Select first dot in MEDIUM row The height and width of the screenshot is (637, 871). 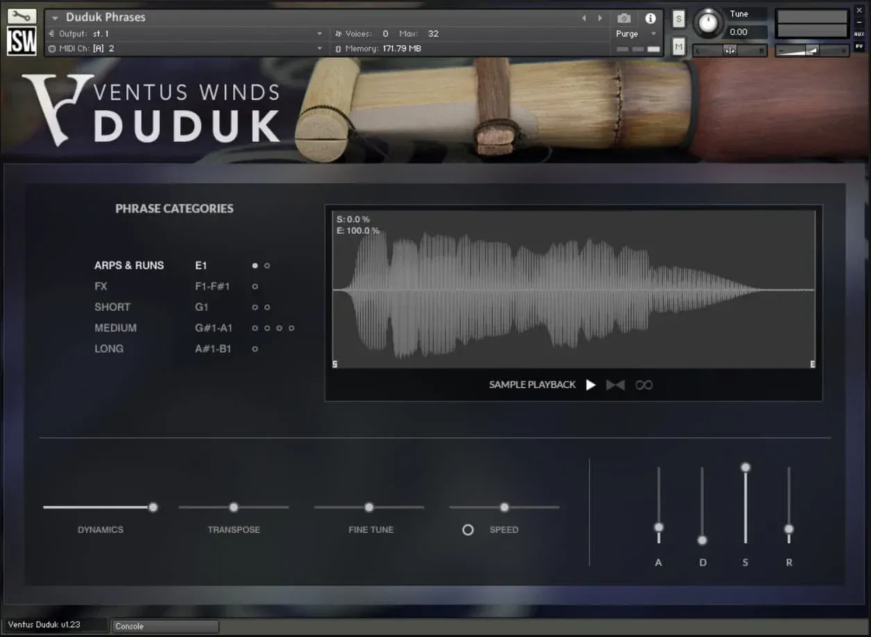coord(255,328)
